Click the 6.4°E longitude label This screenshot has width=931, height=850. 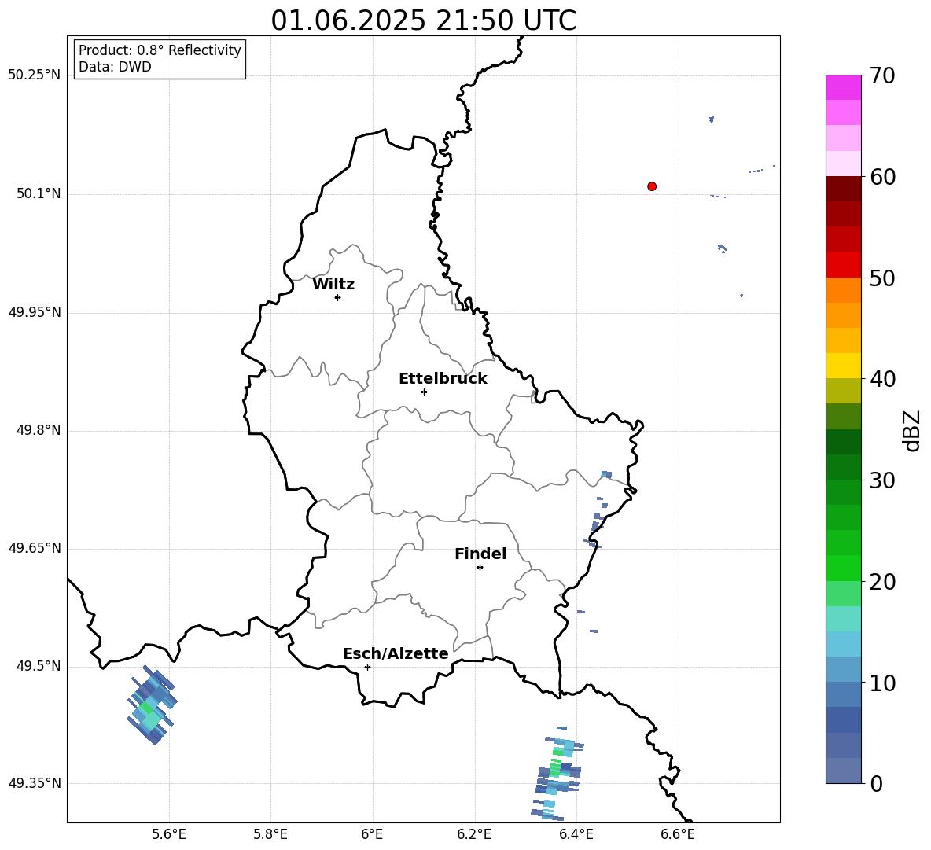tap(576, 834)
